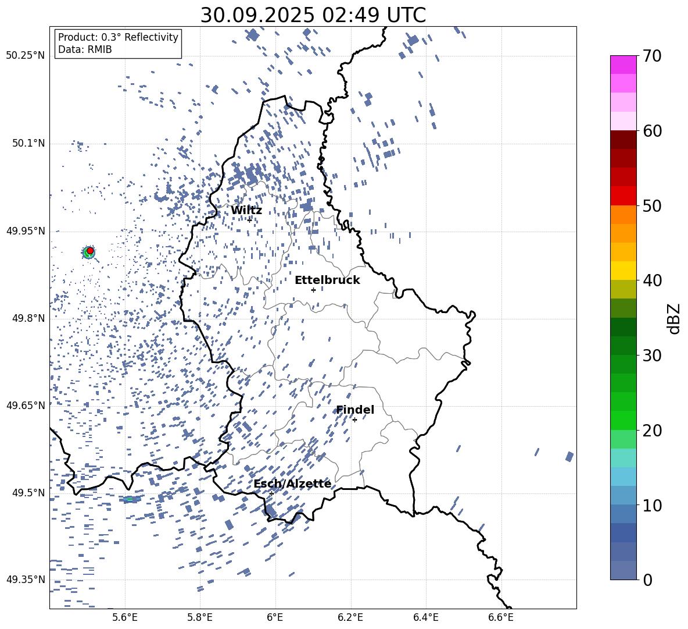Click the colorbar tick label 40

pyautogui.click(x=652, y=280)
